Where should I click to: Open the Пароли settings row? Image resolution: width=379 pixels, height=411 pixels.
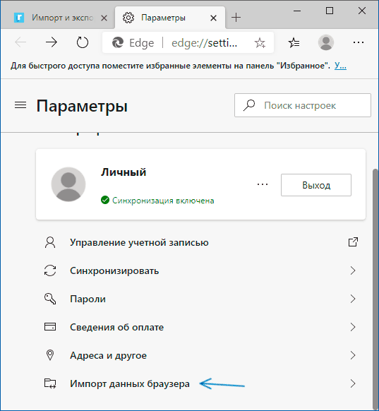coord(200,299)
